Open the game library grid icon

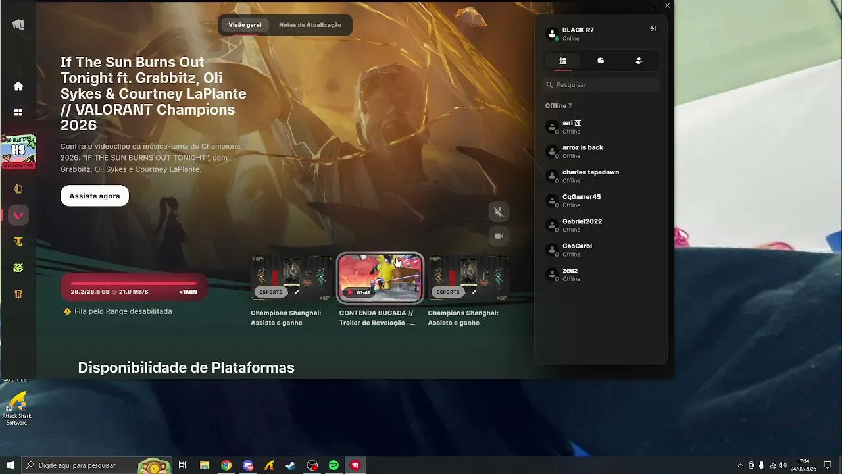coord(18,113)
